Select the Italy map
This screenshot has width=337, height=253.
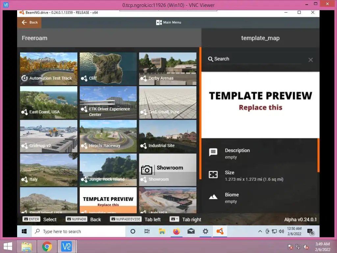[49, 170]
